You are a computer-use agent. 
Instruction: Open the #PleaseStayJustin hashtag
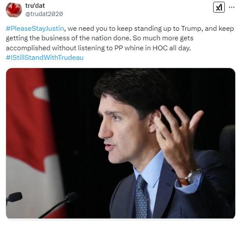click(35, 29)
